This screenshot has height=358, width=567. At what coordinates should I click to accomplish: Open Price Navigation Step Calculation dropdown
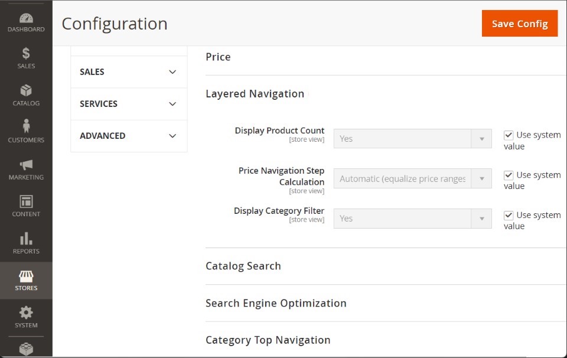[x=413, y=178]
